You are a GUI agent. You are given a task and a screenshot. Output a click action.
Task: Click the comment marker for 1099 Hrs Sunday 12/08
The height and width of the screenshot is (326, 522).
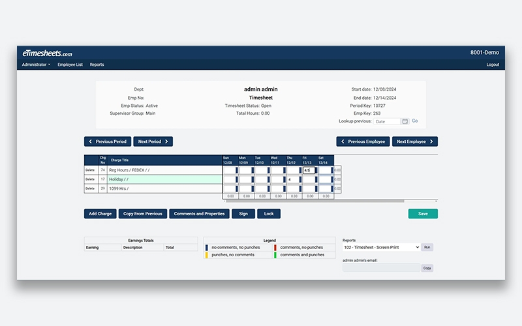pos(237,188)
